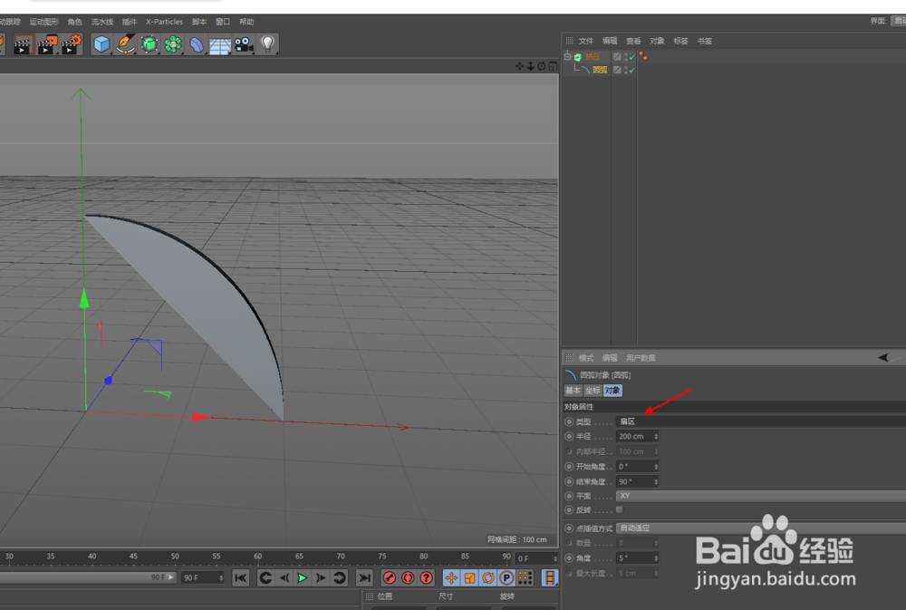The width and height of the screenshot is (906, 610).
Task: Play animation forwards green arrow
Action: pos(303,577)
